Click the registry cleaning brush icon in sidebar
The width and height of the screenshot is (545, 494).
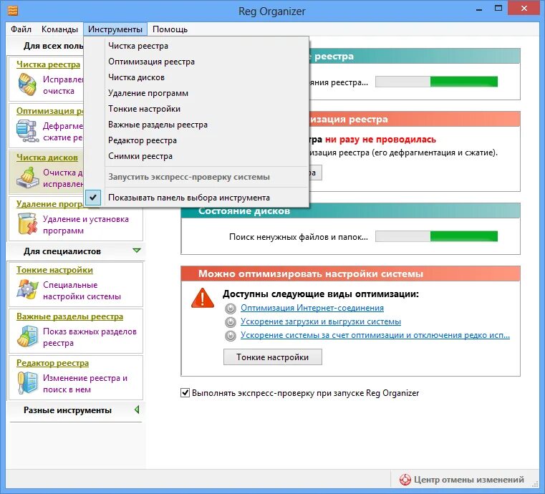click(x=27, y=84)
